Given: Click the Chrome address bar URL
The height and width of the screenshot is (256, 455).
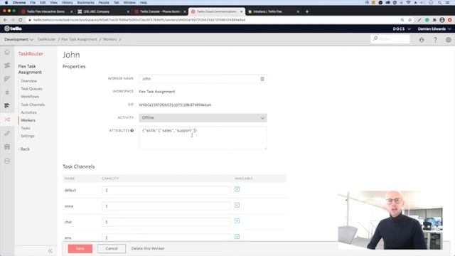Looking at the screenshot, I should coord(139,20).
